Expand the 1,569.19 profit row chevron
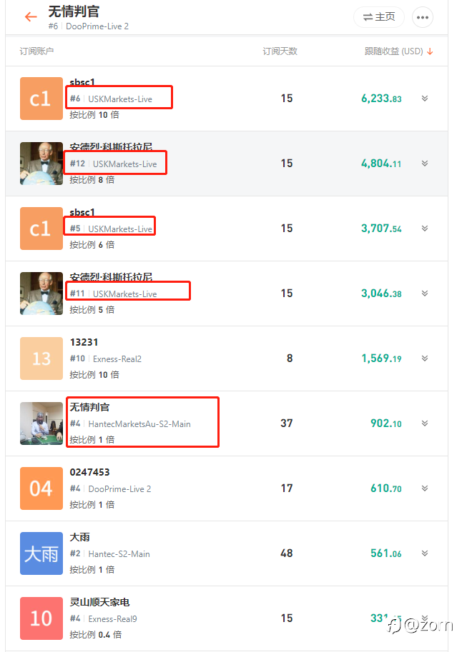The height and width of the screenshot is (652, 457). point(425,358)
